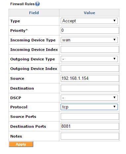Image resolution: width=126 pixels, height=154 pixels.
Task: Click the Destination Ports field with 8081
Action: [90, 126]
